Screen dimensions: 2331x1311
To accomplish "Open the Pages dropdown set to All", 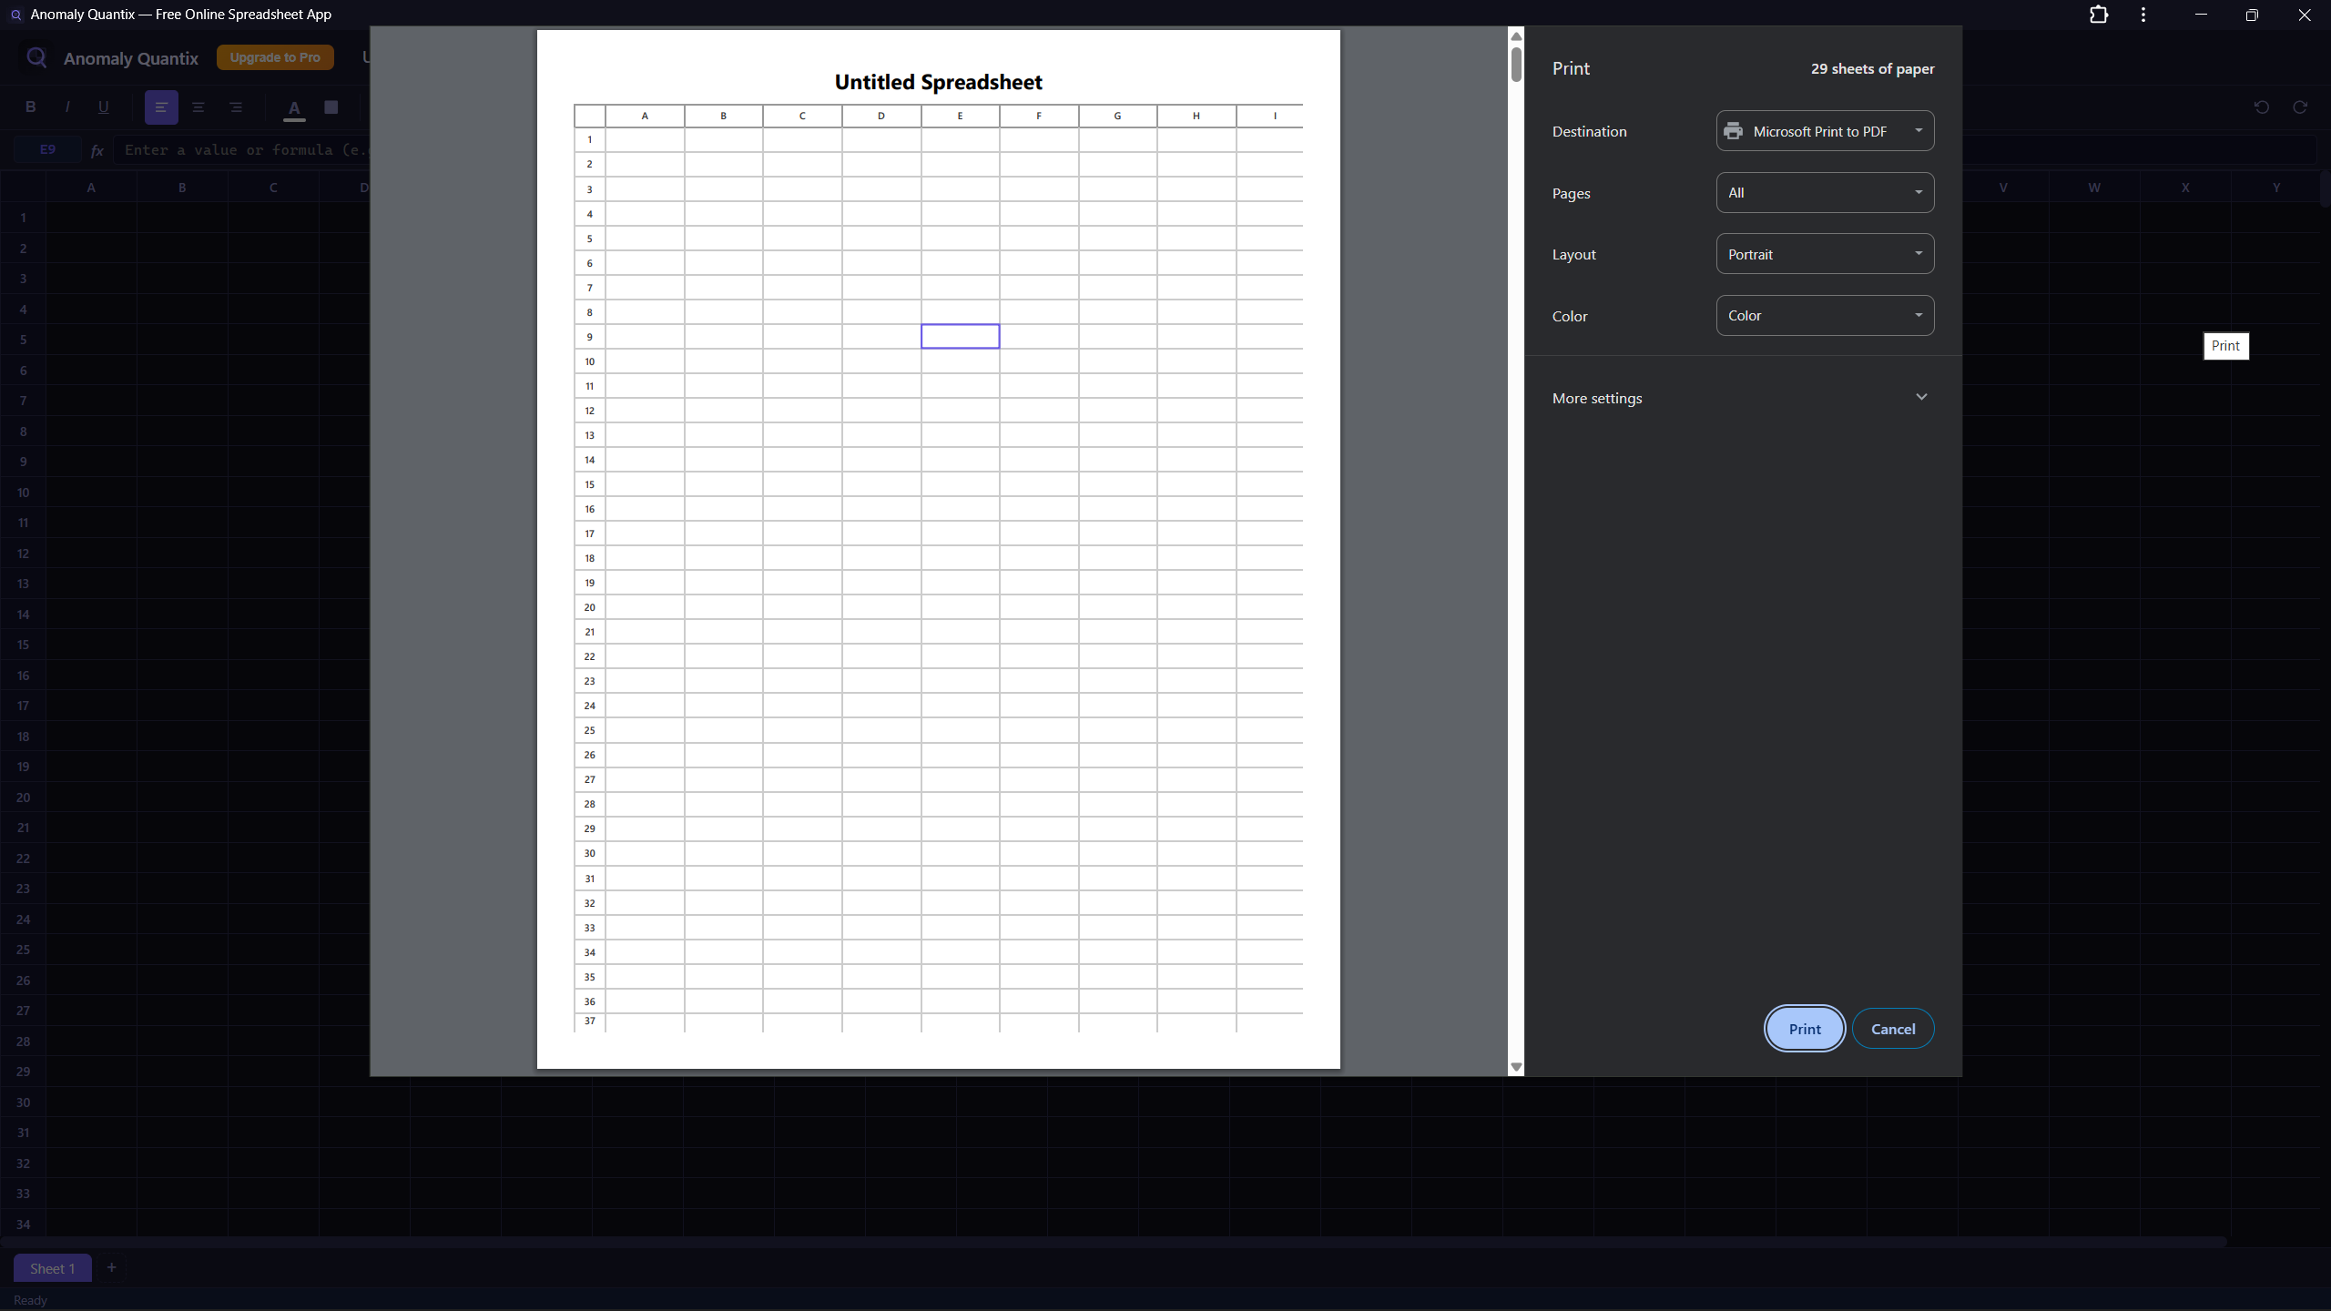I will coord(1825,193).
